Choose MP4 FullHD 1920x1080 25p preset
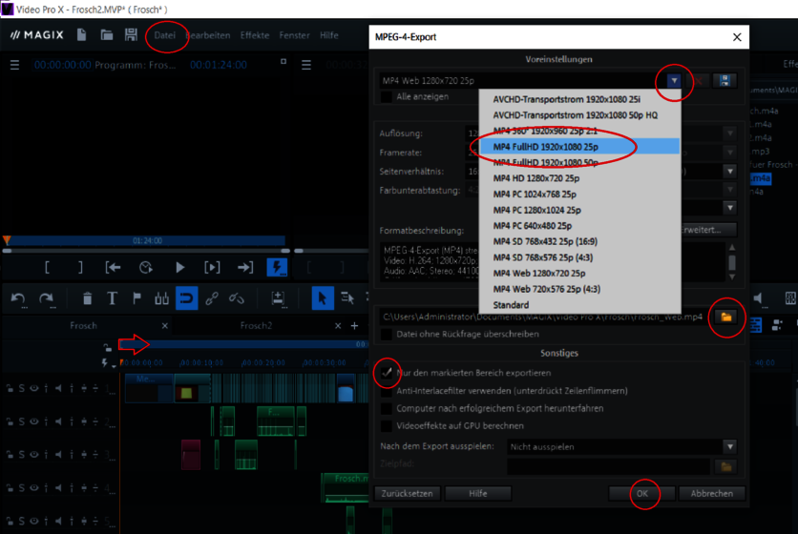The height and width of the screenshot is (534, 798). [x=579, y=147]
